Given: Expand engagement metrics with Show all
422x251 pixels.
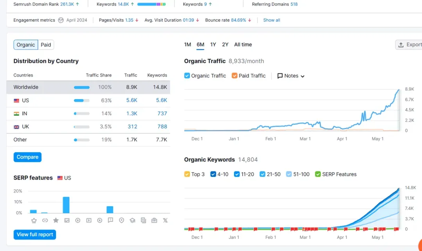Looking at the screenshot, I should (272, 20).
